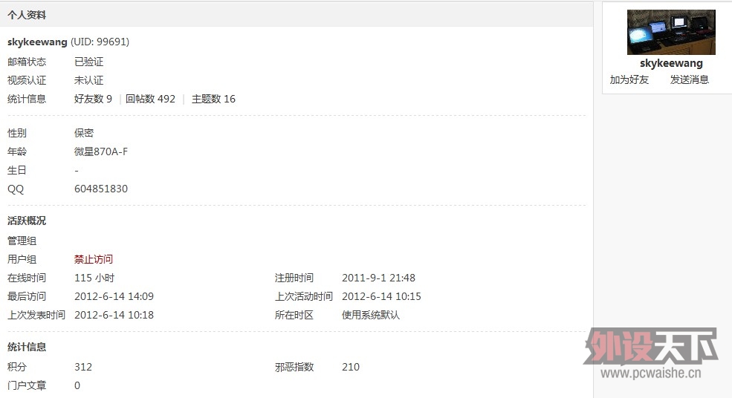This screenshot has height=398, width=732.
Task: Open 回帖数 492 replies list
Action: [x=150, y=99]
